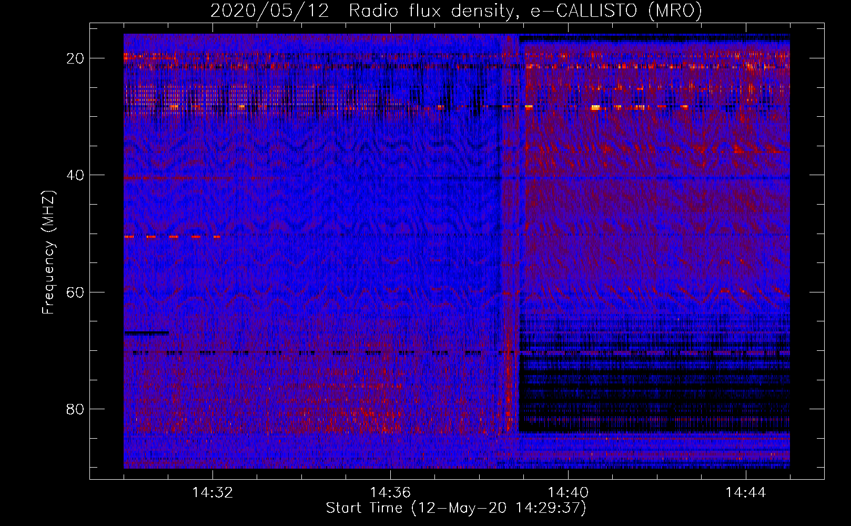Click the 14:44 time tick label
This screenshot has width=851, height=526.
(746, 493)
